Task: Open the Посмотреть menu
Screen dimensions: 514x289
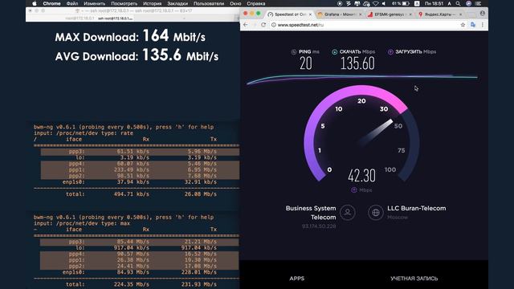Action: point(124,3)
